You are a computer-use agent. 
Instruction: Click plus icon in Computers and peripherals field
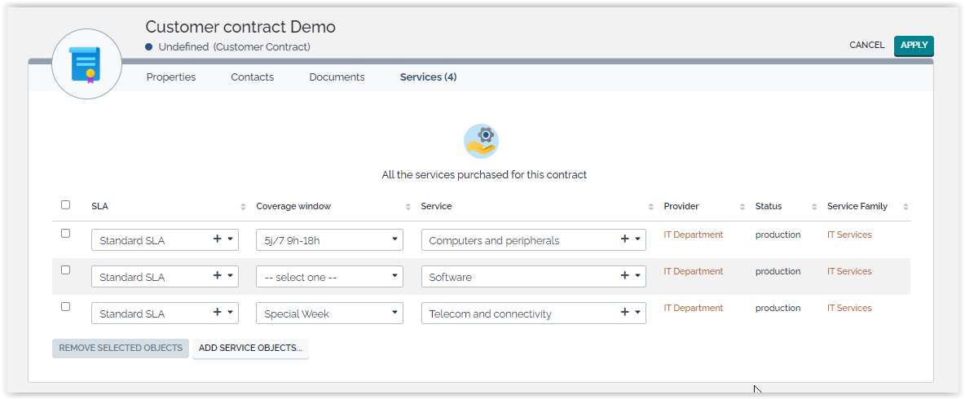tap(624, 239)
